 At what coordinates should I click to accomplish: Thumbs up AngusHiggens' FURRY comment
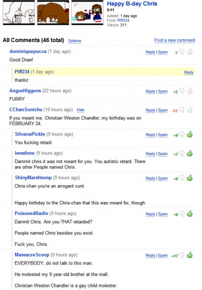(190, 91)
